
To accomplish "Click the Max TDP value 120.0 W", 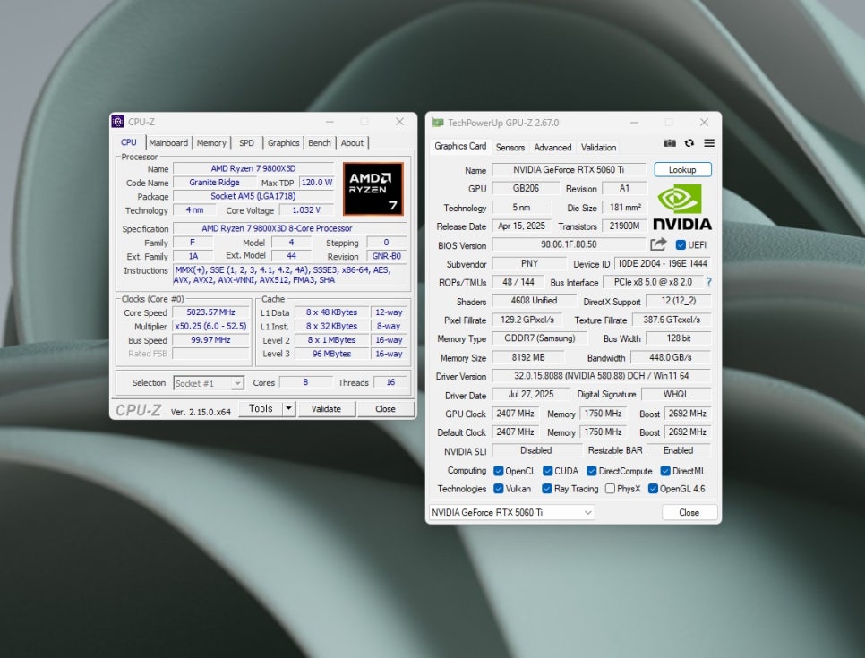I will pos(317,182).
